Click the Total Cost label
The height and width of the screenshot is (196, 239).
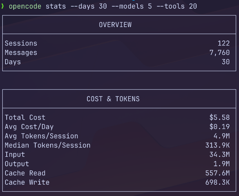pos(25,118)
